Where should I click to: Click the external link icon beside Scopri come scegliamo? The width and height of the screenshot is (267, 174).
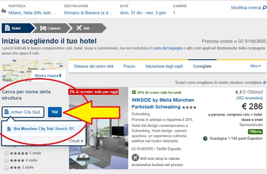point(264,83)
